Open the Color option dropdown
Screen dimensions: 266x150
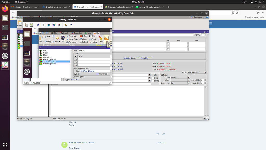click(x=189, y=80)
